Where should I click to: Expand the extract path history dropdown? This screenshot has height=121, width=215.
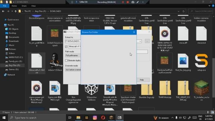pos(140,41)
